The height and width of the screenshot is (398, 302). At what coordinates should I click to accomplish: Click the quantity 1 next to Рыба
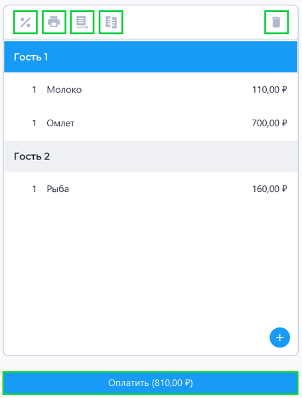tap(34, 189)
